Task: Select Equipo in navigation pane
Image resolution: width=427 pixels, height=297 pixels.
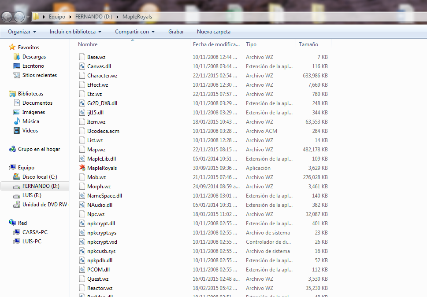Action: pos(26,168)
